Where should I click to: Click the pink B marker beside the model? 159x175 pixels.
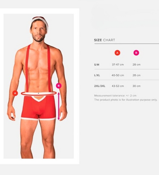pyautogui.click(x=59, y=86)
